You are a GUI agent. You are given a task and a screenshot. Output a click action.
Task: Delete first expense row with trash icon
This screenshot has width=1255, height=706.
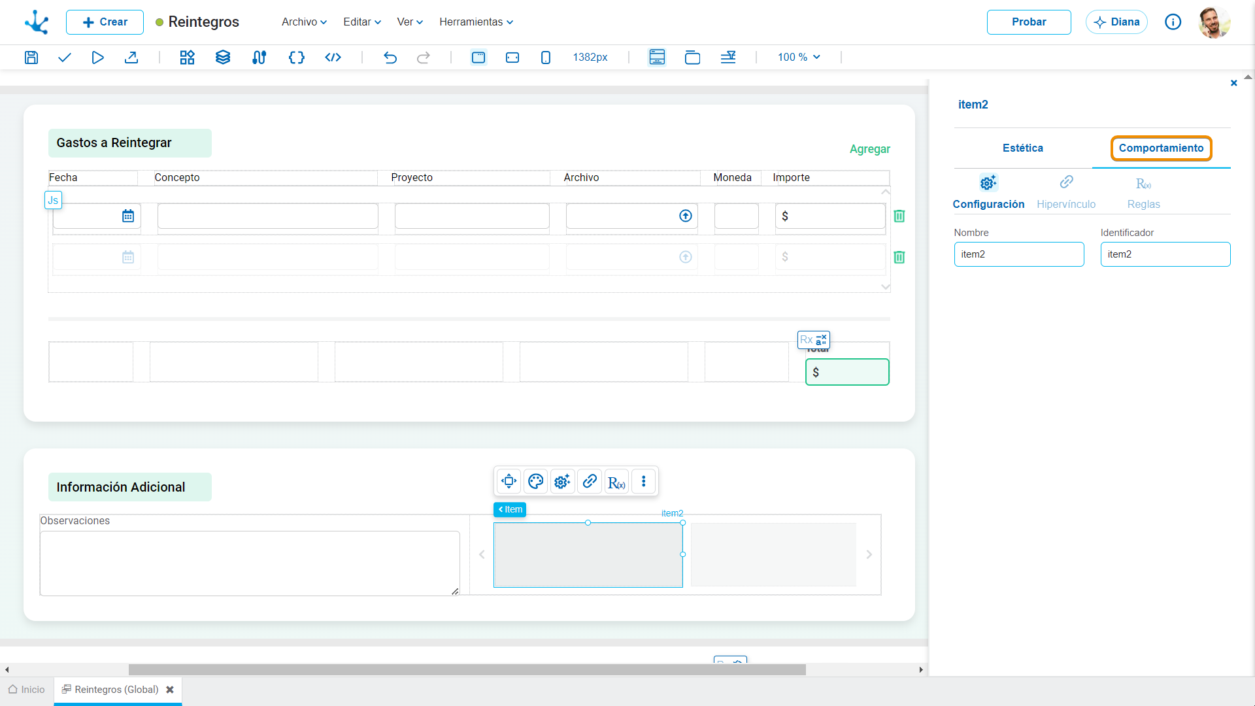click(899, 216)
